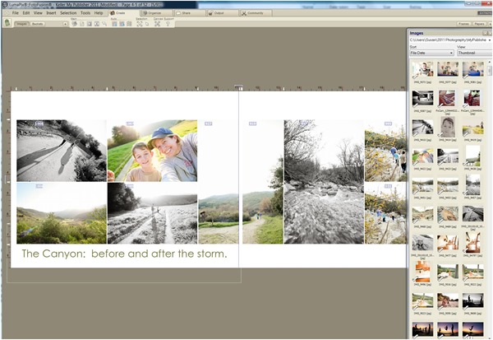The height and width of the screenshot is (340, 493).
Task: Open the Tools menu
Action: (85, 13)
